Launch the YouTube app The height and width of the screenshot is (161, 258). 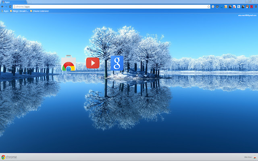[93, 63]
